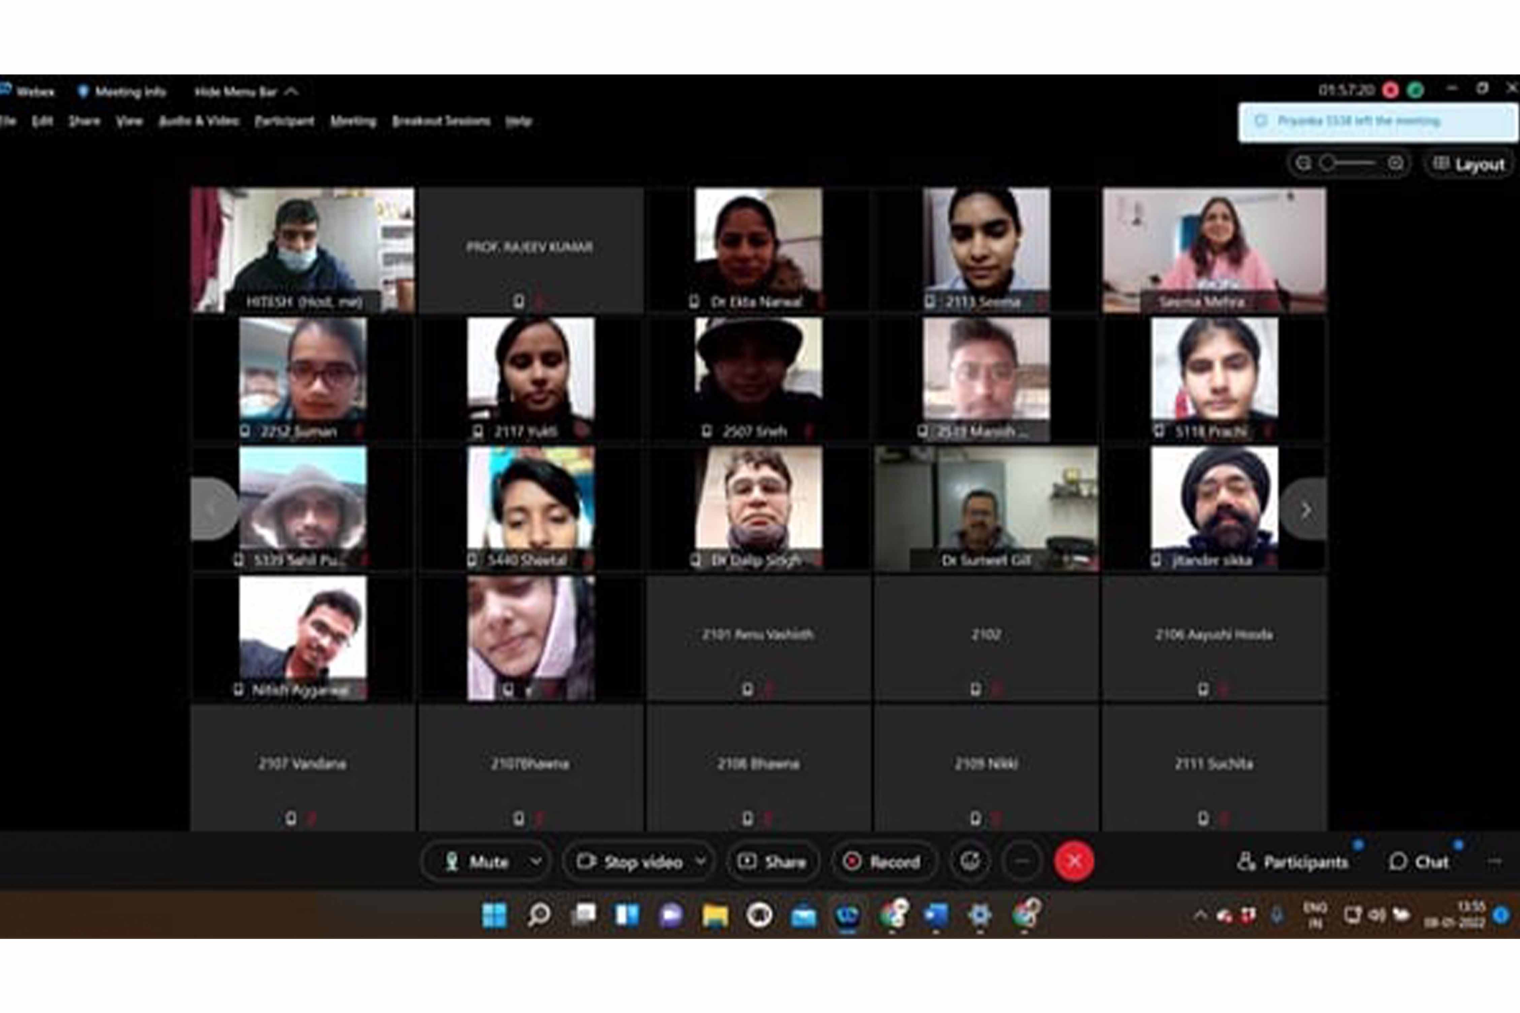Stop video camera feed

point(631,862)
